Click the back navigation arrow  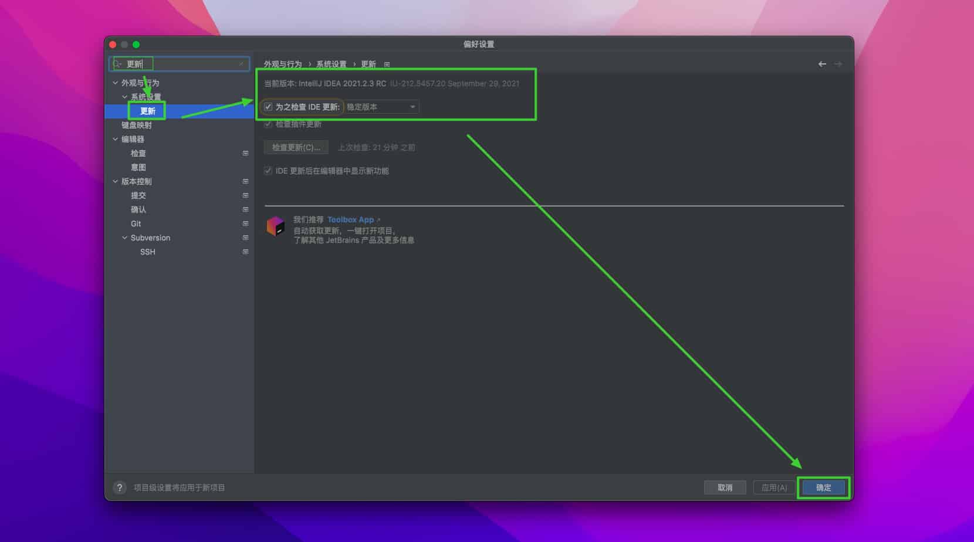[821, 64]
